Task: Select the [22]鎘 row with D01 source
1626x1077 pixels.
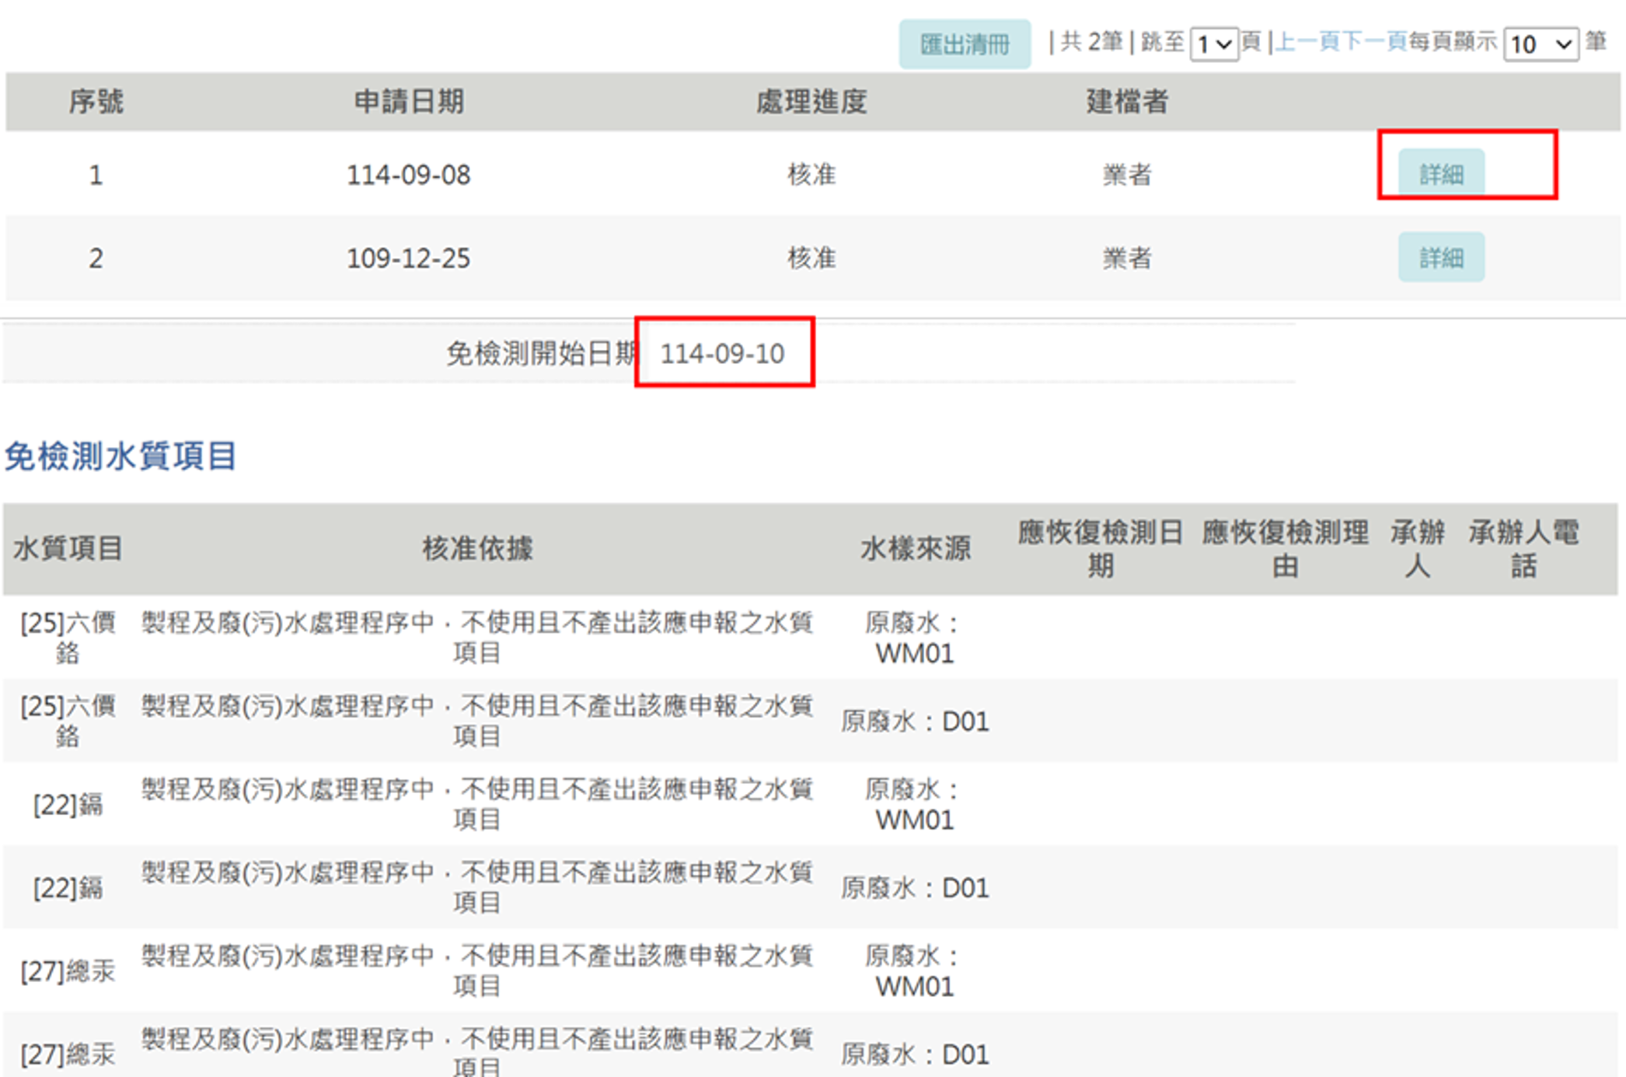Action: [x=811, y=887]
